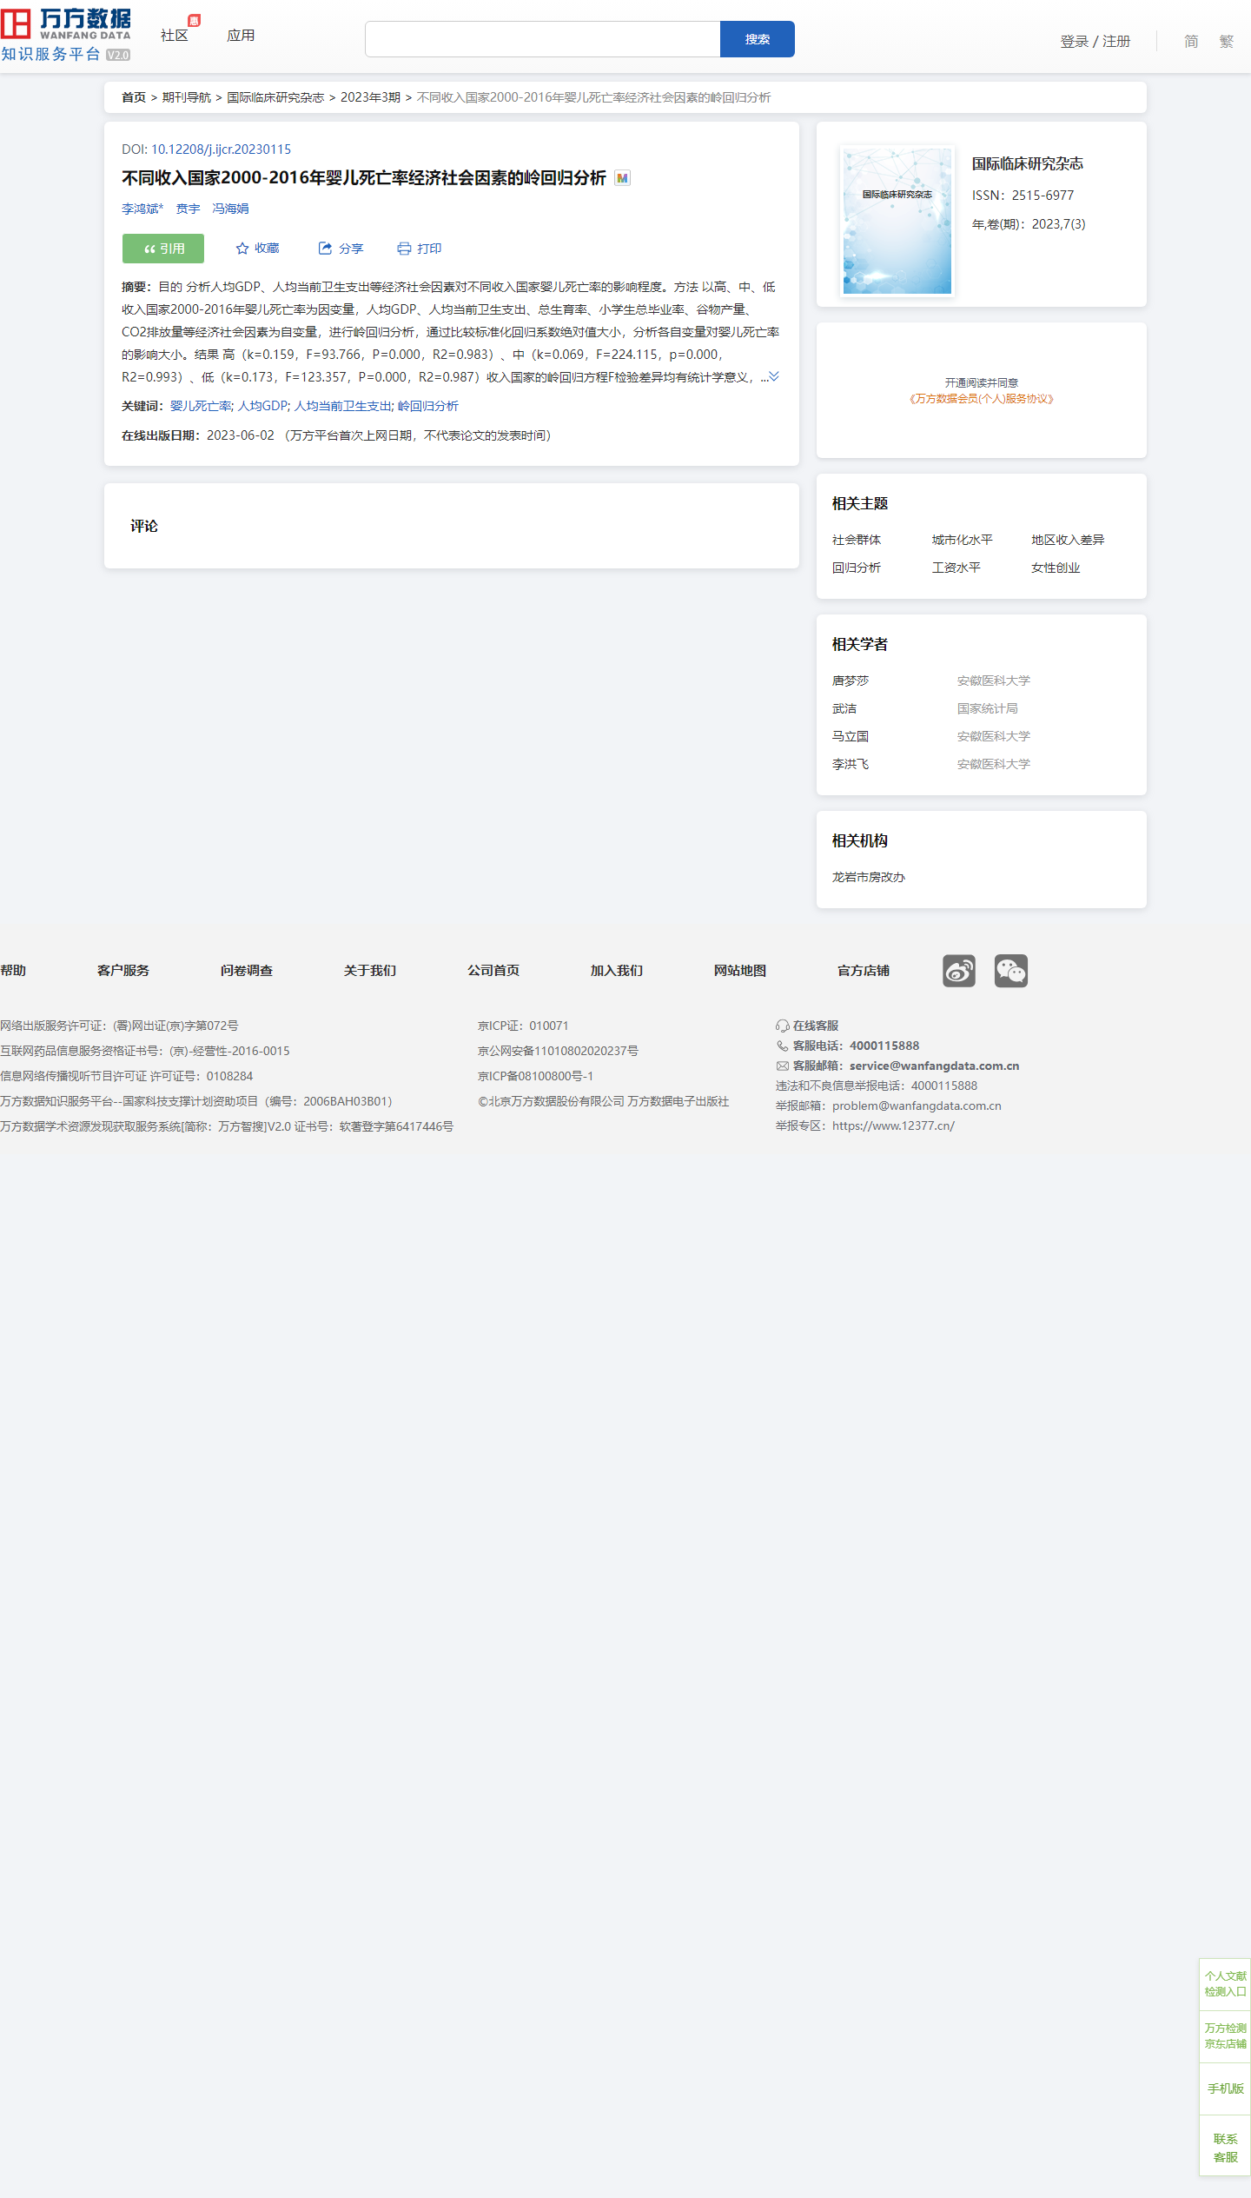Click the star 收藏 favorite icon
The height and width of the screenshot is (2198, 1251).
pos(242,249)
